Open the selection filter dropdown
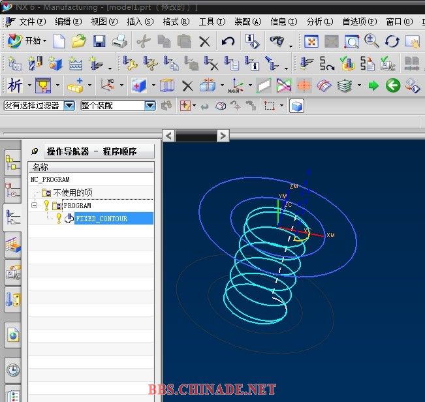 click(69, 106)
